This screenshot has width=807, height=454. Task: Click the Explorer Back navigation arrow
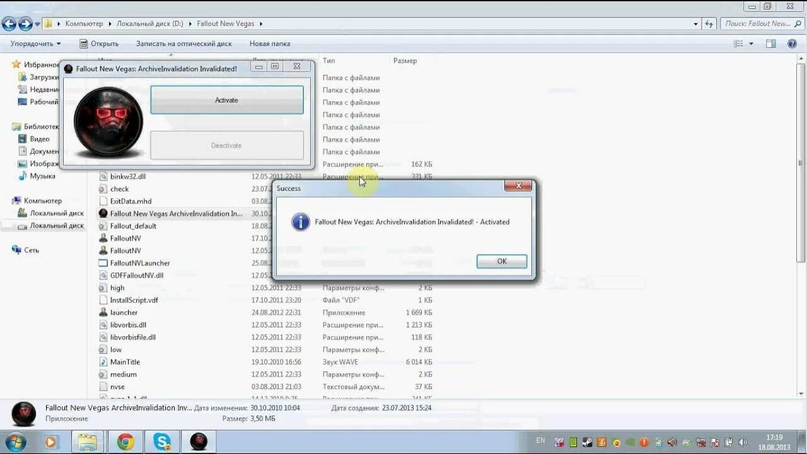pyautogui.click(x=9, y=24)
